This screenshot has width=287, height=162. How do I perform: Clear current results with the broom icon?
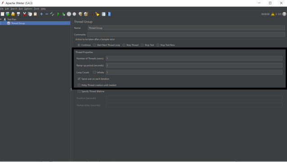(x=80, y=14)
